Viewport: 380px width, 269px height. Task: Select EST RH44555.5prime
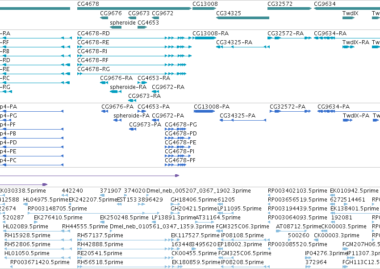[x=85, y=227]
